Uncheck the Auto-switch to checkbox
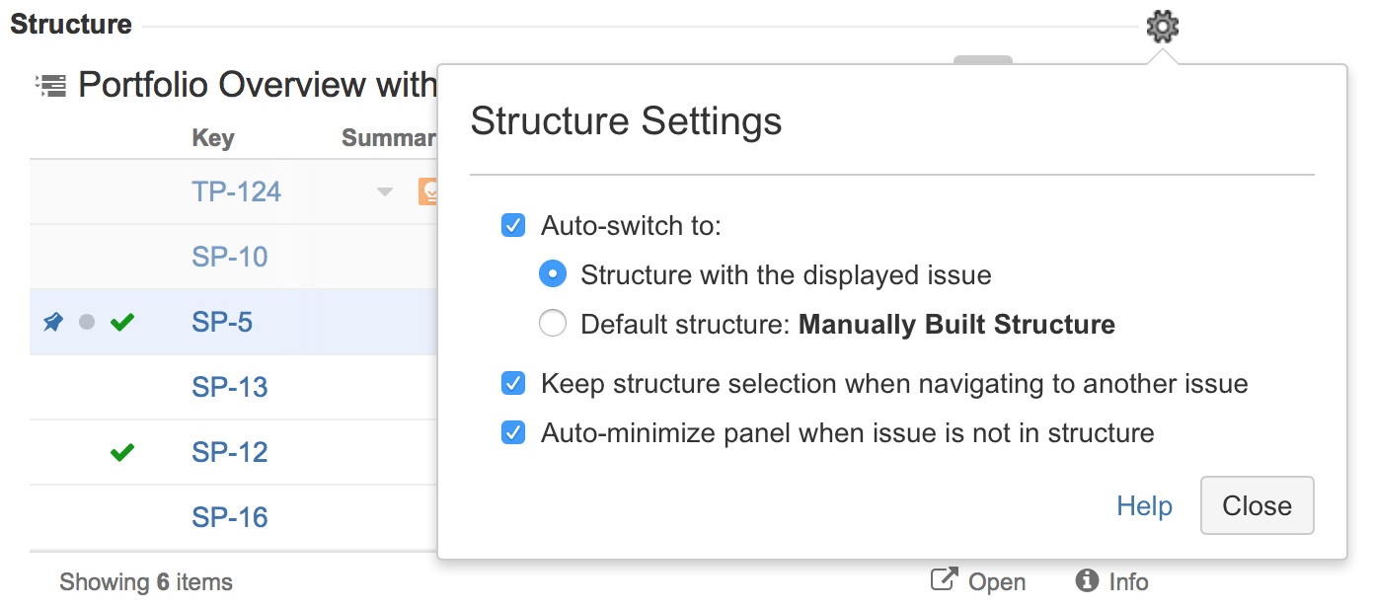The image size is (1374, 608). 512,225
